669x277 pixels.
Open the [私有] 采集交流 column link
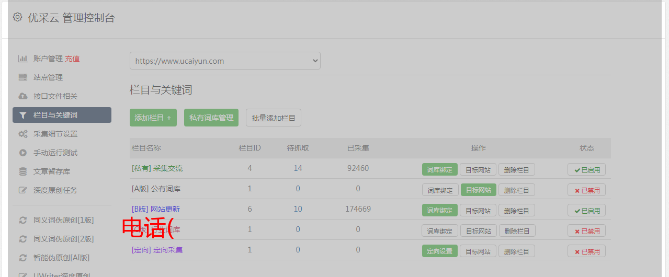click(x=157, y=168)
